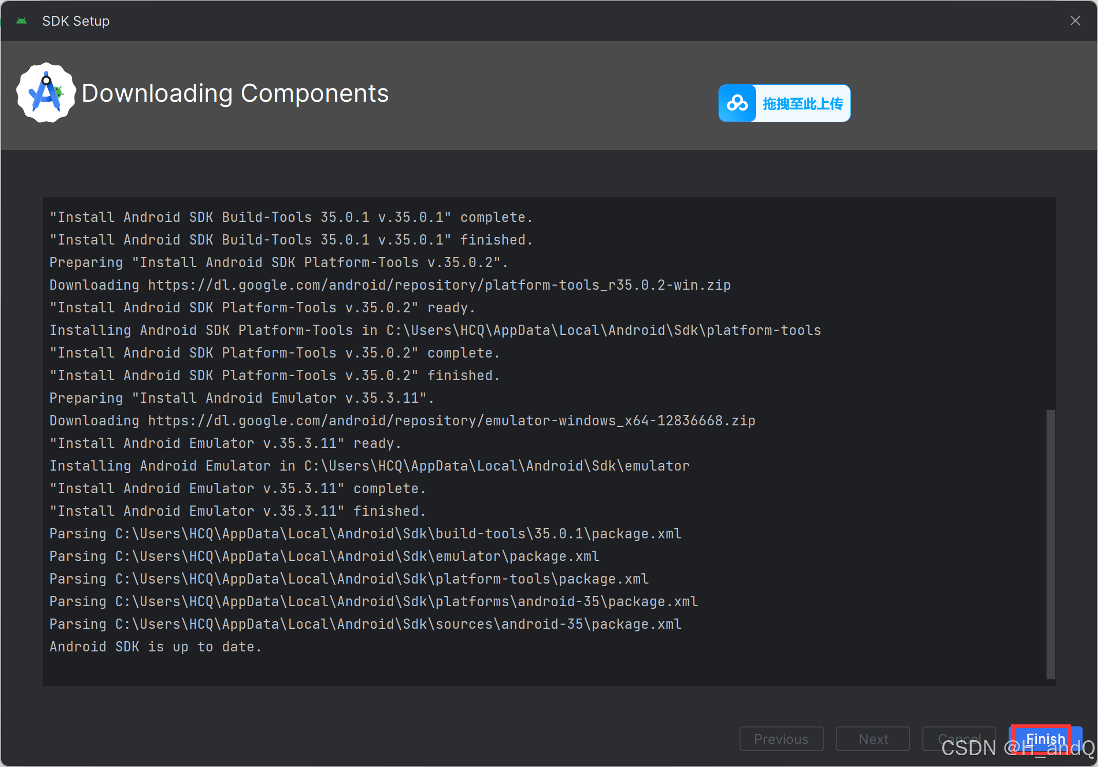Click the disabled Previous button
Screen dimensions: 1098x767
tap(781, 739)
